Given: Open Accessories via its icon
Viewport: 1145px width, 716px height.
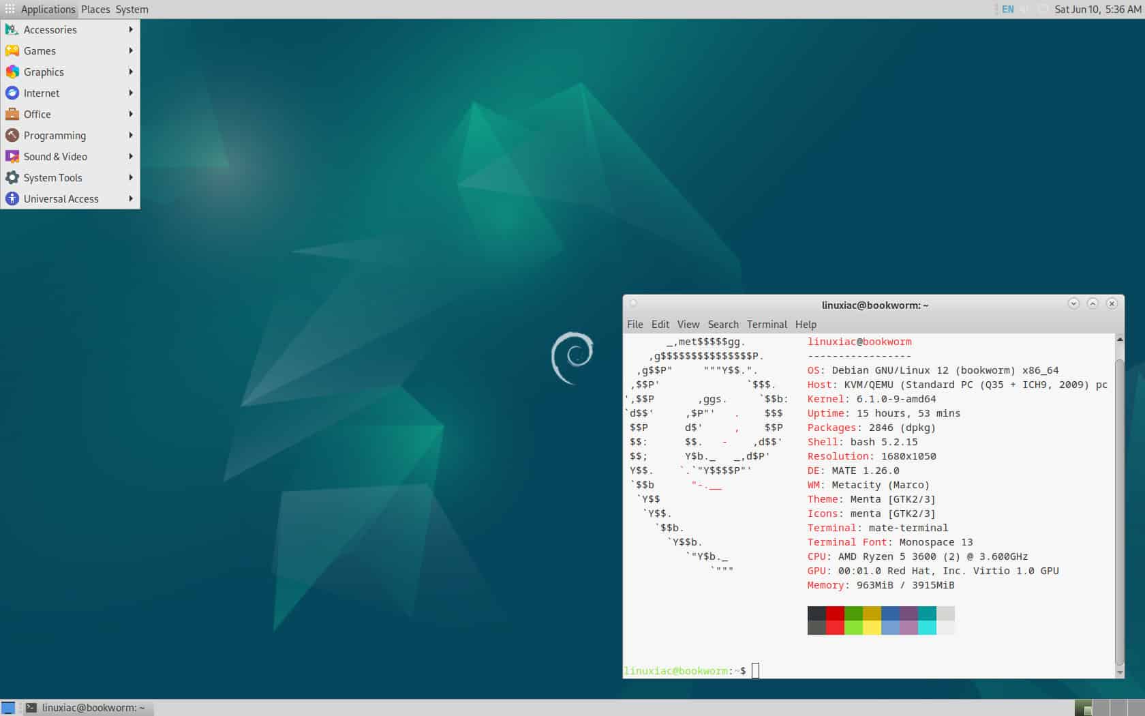Looking at the screenshot, I should click(x=12, y=29).
